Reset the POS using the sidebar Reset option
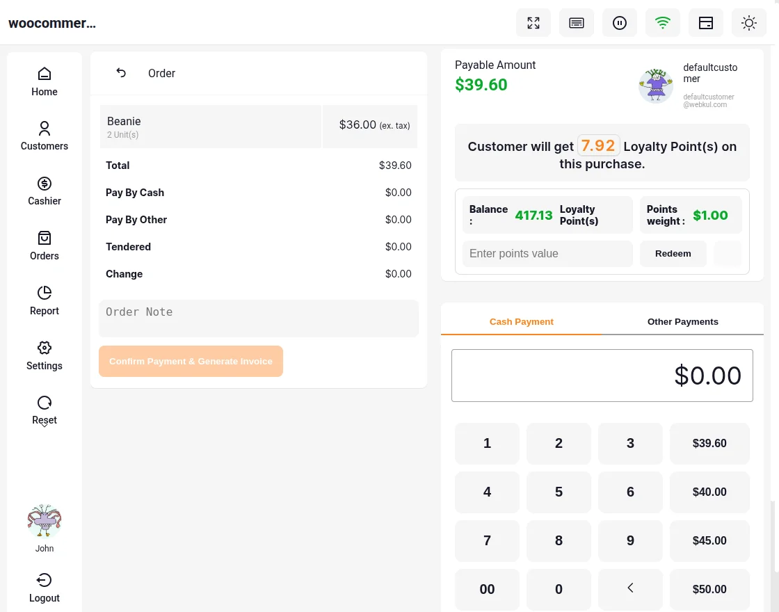This screenshot has height=612, width=779. click(44, 410)
